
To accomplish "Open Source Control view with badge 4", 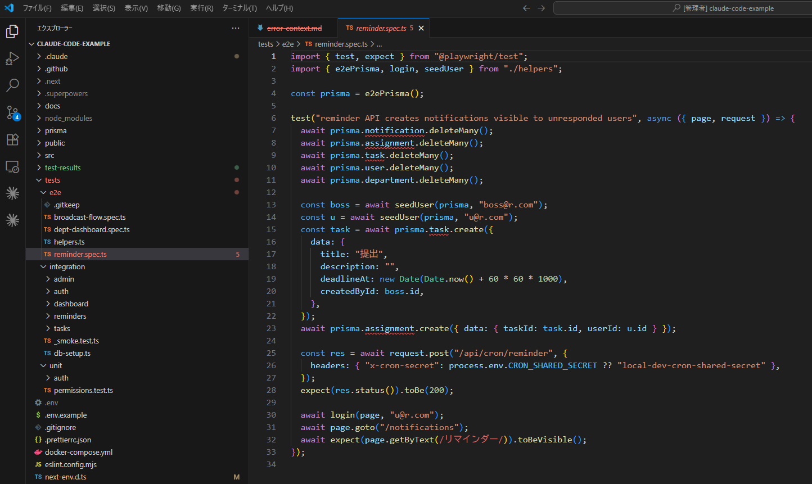I will tap(12, 112).
